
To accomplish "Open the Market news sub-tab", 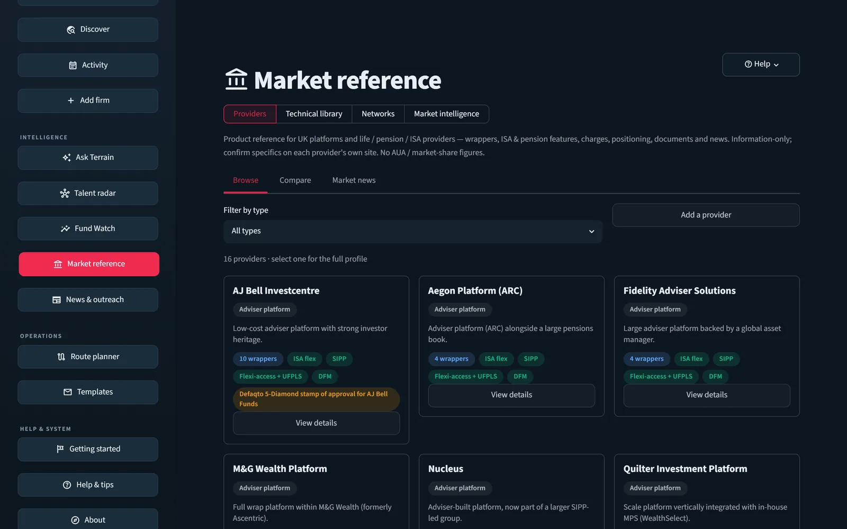I will 354,180.
